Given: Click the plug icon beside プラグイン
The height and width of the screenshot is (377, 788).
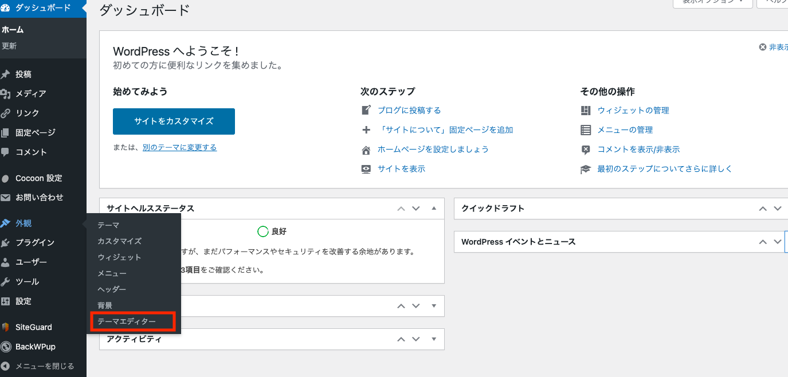Looking at the screenshot, I should pos(5,243).
